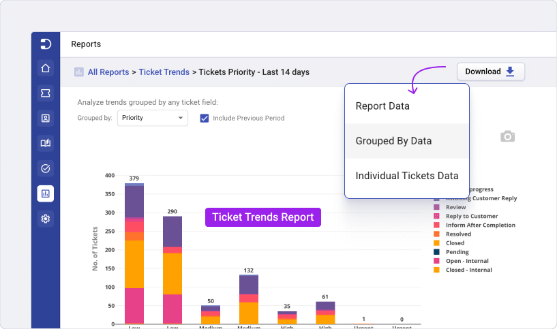
Task: Toggle the Closed legend entry
Action: [449, 243]
